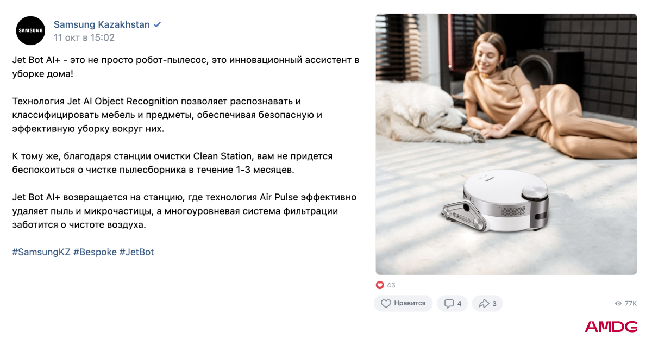Viewport: 652px width, 345px height.
Task: Click the Air Pulse technology paragraph
Action: 184,211
